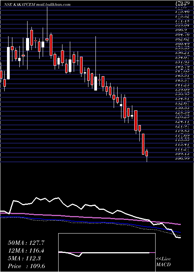Screen dimensions: 194x272
Task: Click the mail.bullkhan.com source label
Action: click(x=54, y=5)
